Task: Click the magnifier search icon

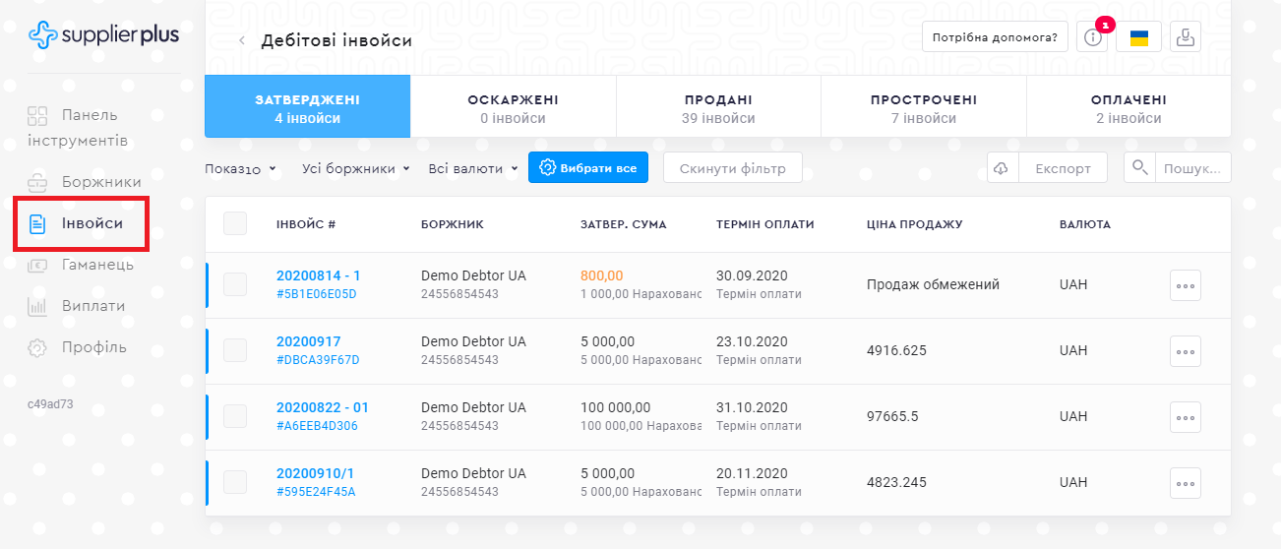Action: [x=1139, y=167]
